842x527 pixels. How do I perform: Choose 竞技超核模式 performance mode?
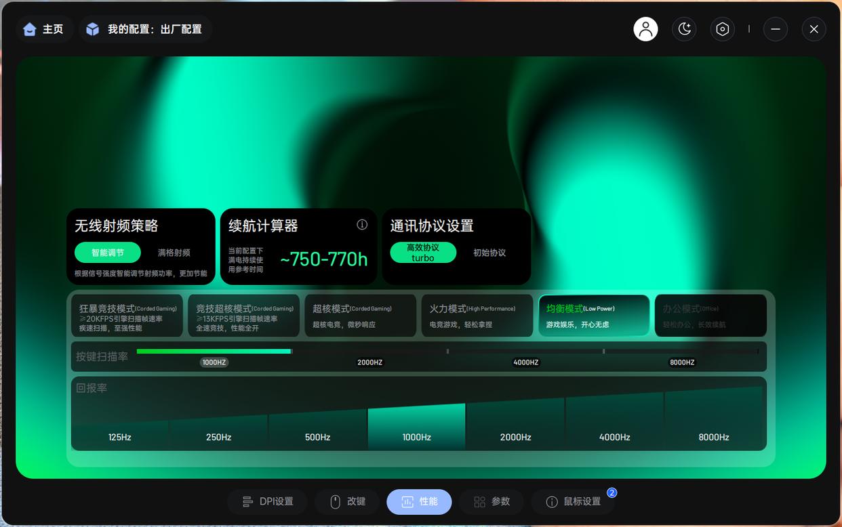click(x=243, y=316)
